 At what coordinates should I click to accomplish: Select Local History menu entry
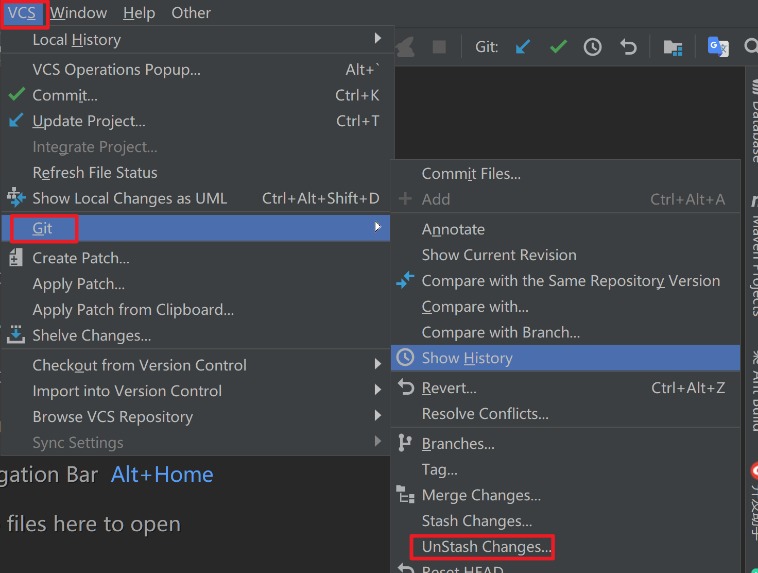click(x=196, y=40)
